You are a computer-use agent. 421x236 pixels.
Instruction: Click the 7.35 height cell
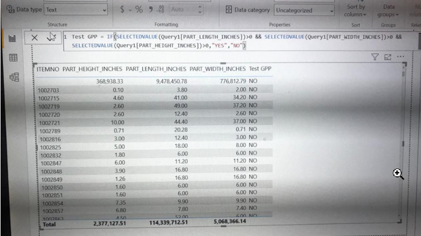(x=120, y=203)
